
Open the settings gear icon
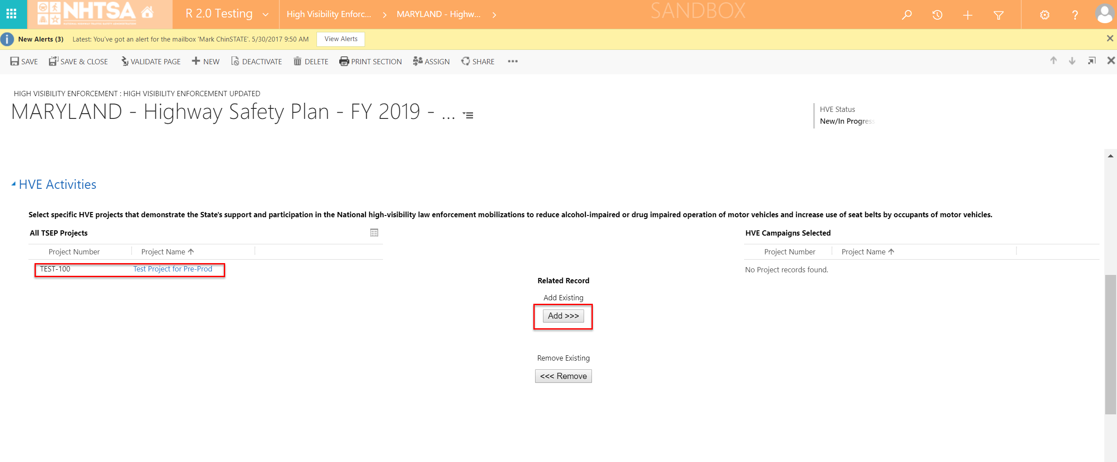tap(1044, 15)
